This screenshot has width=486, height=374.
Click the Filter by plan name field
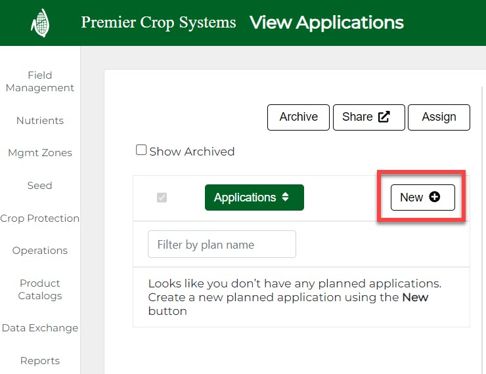222,244
